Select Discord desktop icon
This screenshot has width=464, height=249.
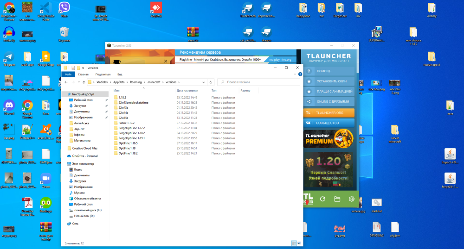(9, 107)
